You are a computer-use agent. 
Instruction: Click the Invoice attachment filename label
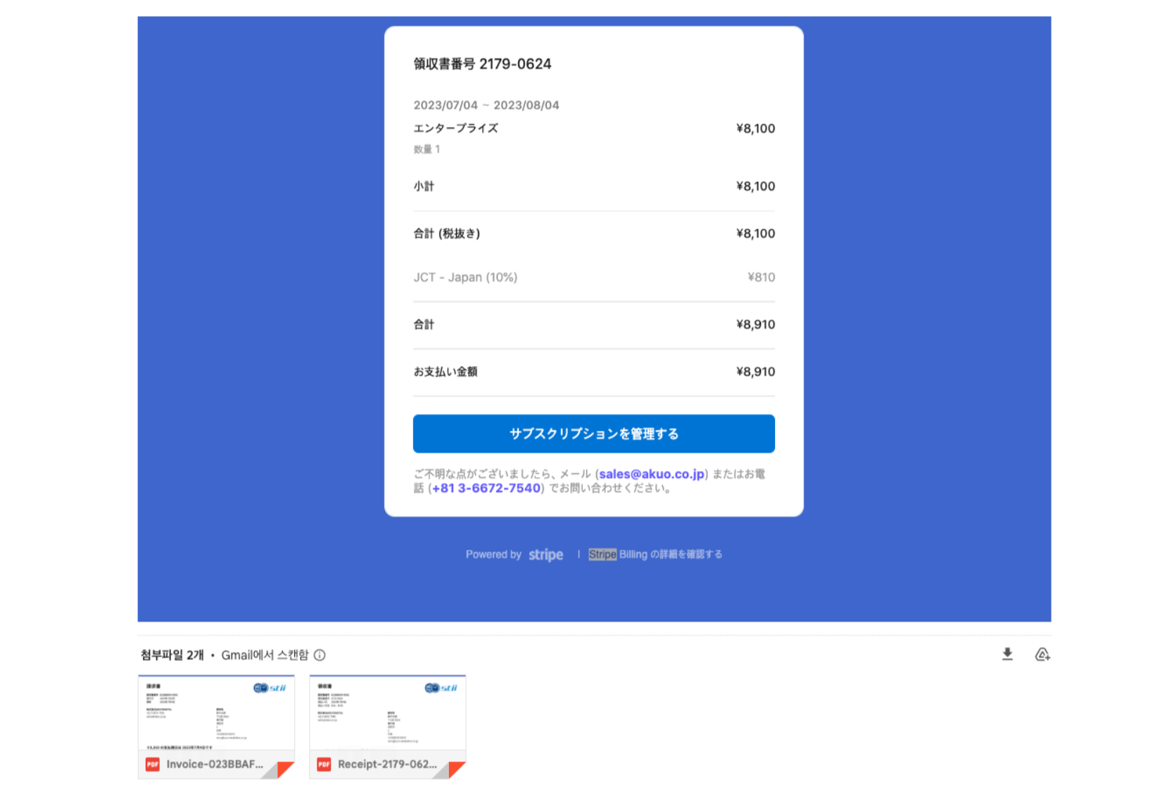pos(215,764)
